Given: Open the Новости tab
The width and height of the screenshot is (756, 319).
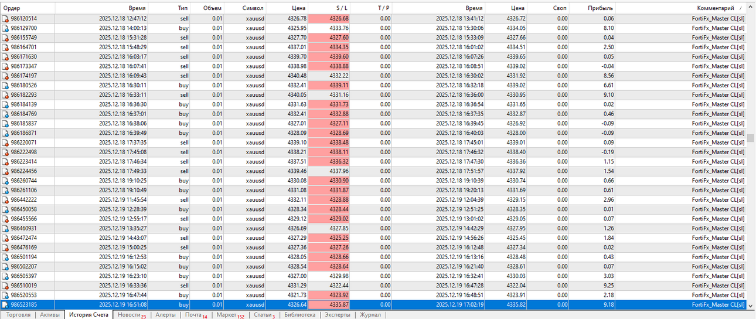Looking at the screenshot, I should pos(131,315).
